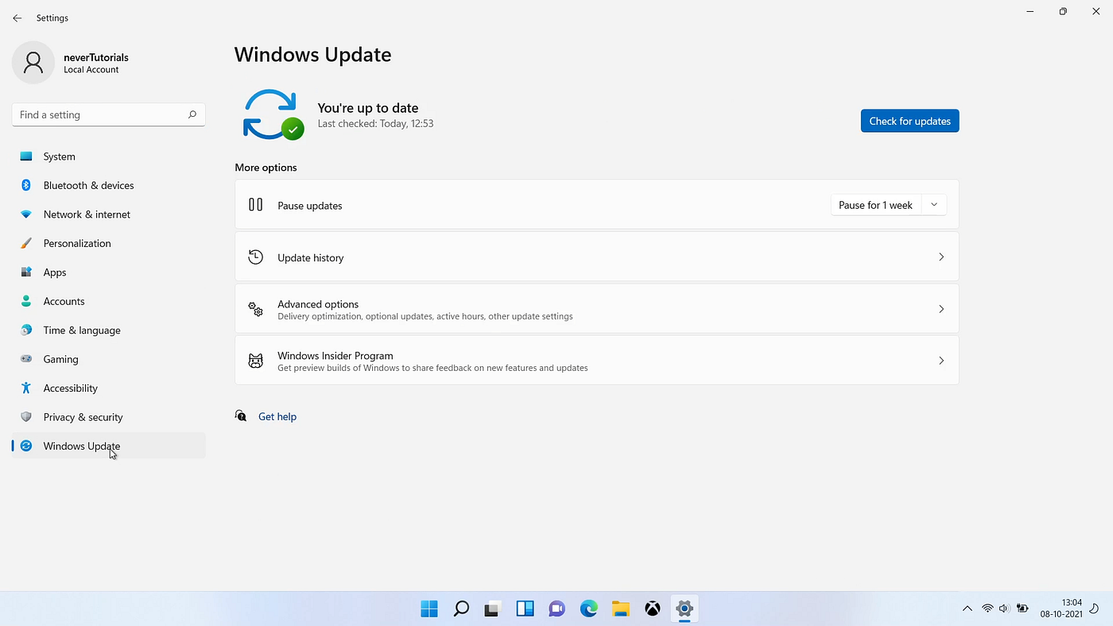
Task: Open the Get help link
Action: [277, 416]
